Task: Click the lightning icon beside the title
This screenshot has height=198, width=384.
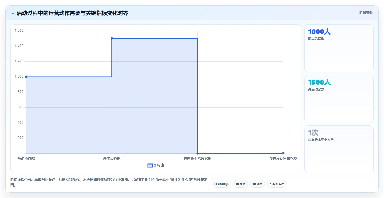Action: (x=13, y=13)
